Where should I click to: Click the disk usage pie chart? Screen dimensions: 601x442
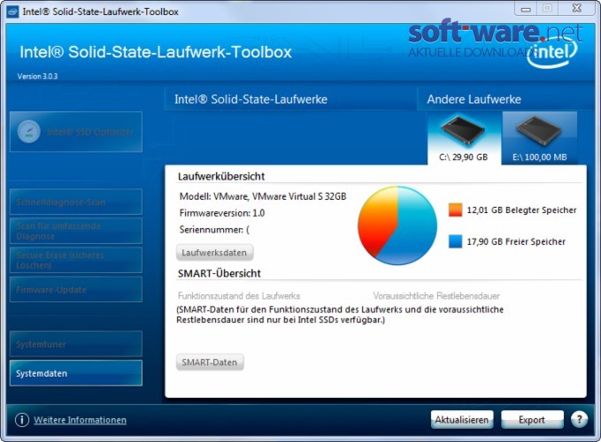397,225
